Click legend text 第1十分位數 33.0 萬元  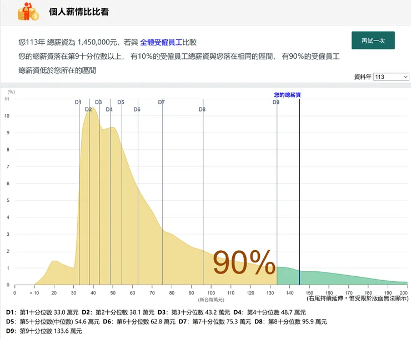[x=49, y=312]
